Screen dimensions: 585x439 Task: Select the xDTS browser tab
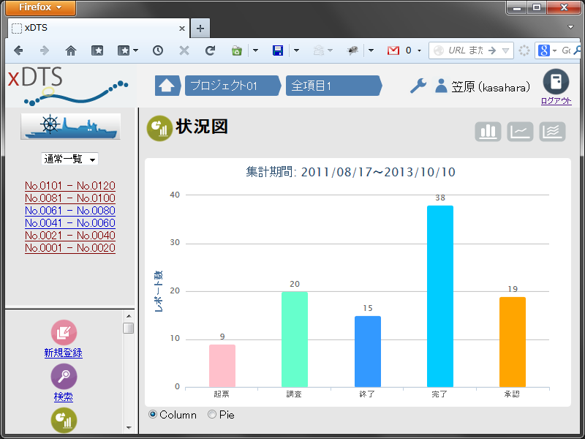(x=99, y=28)
